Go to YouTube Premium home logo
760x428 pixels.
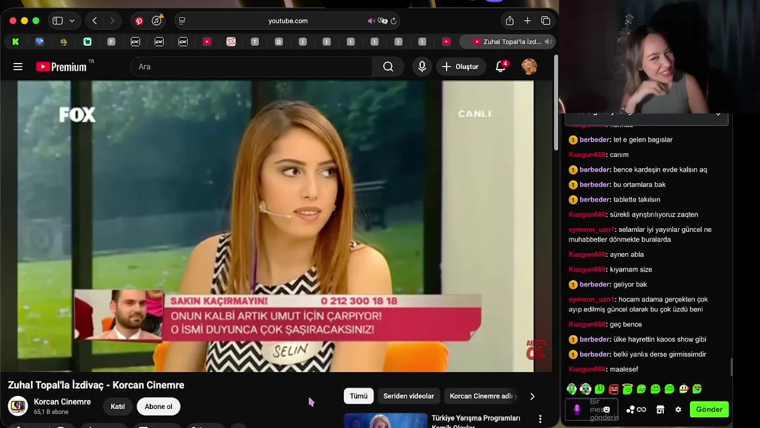(x=62, y=67)
